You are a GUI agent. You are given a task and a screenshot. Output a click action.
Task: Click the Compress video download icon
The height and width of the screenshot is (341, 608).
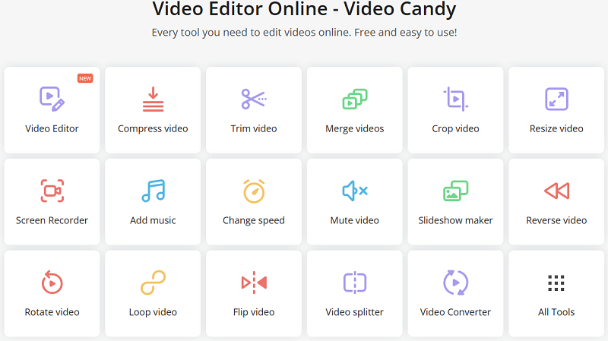153,99
